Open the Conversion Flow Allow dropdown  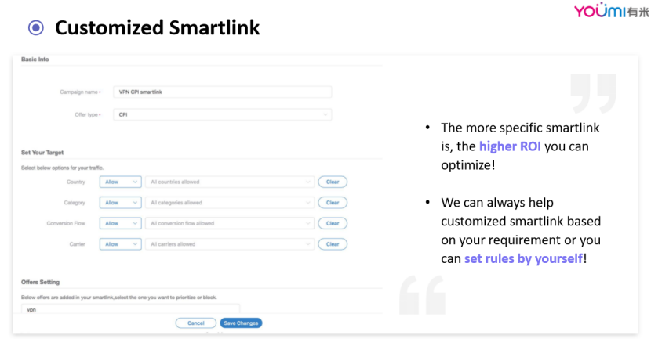click(x=121, y=223)
